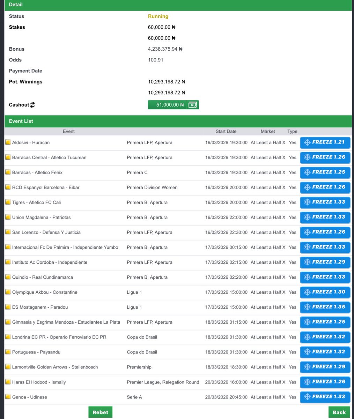Click the Type column header
The height and width of the screenshot is (419, 354).
[x=292, y=131]
